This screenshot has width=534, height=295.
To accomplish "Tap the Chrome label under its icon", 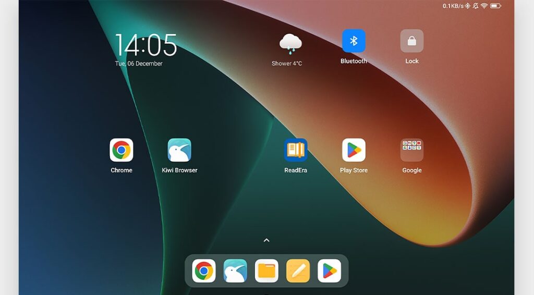I will (121, 170).
